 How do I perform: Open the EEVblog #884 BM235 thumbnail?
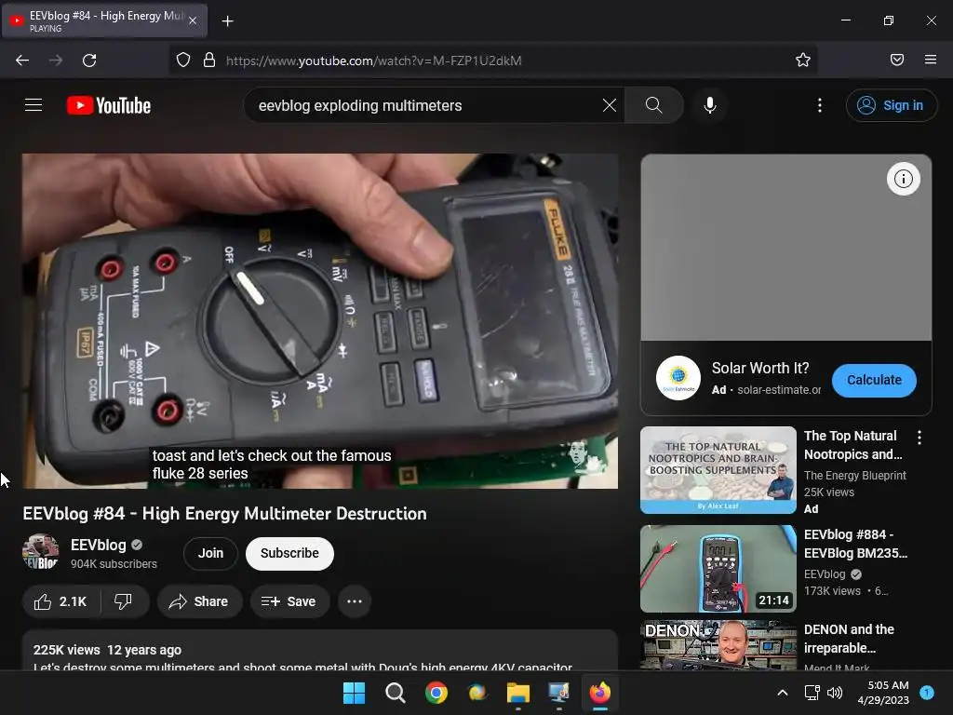pos(718,569)
